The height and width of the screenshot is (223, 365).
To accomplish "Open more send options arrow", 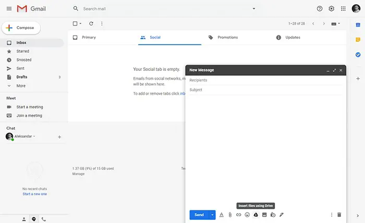I will pos(212,215).
